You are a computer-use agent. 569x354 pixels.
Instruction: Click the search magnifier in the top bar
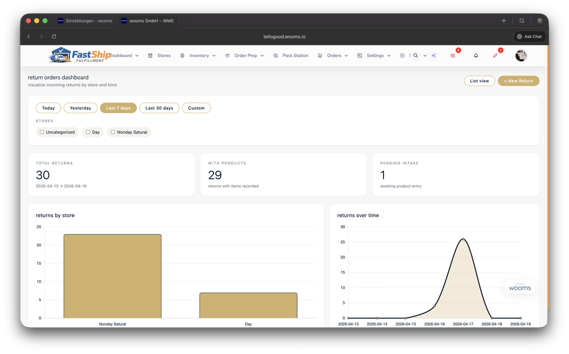coord(416,55)
